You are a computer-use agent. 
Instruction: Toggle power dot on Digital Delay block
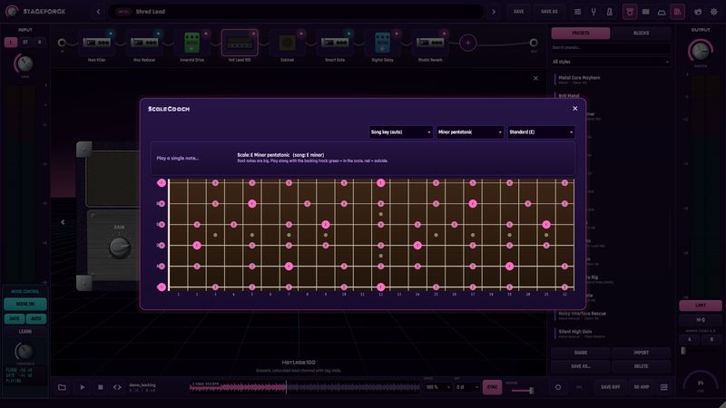(x=397, y=34)
